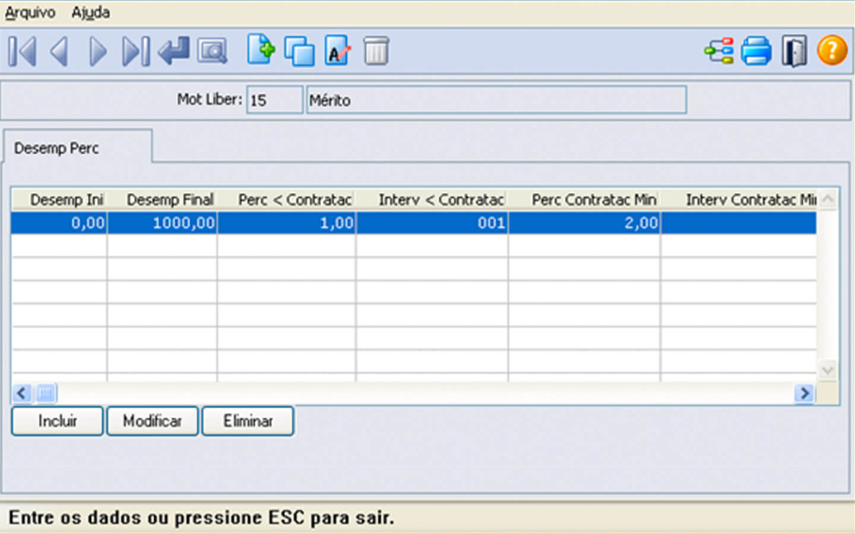Click the edit record icon
Image resolution: width=855 pixels, height=534 pixels.
click(x=338, y=51)
